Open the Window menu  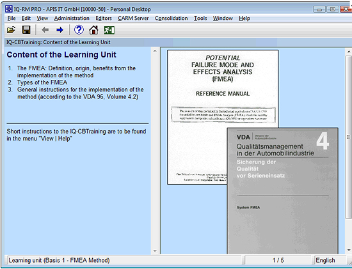tap(223, 19)
